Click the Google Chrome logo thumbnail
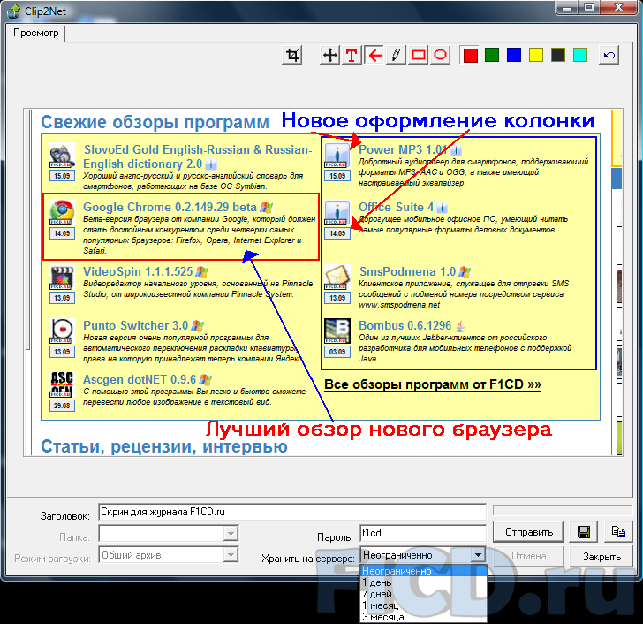Viewport: 643px width, 624px height. pyautogui.click(x=62, y=212)
